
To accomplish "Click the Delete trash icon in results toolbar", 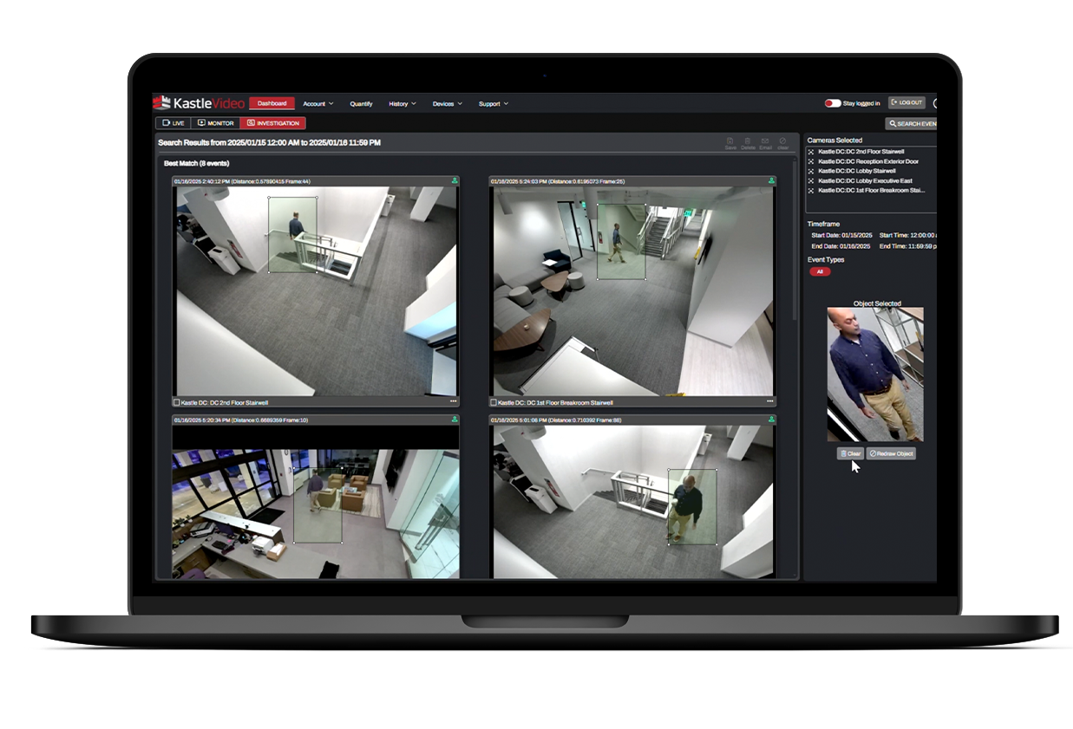I will (x=748, y=143).
